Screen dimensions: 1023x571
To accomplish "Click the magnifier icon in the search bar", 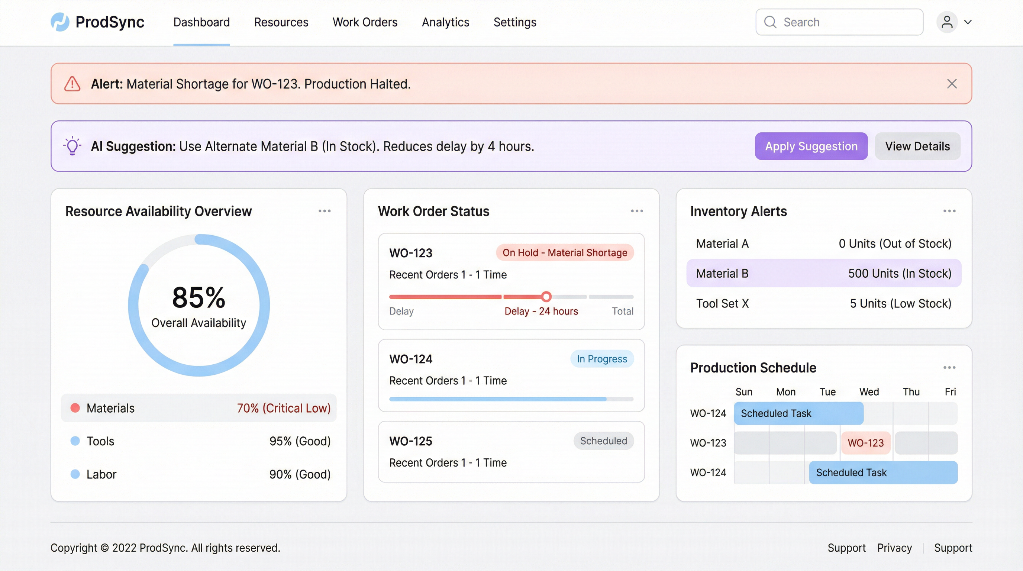I will pos(771,22).
